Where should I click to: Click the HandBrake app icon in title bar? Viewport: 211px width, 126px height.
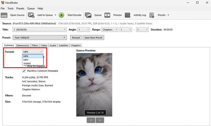[x=3, y=3]
